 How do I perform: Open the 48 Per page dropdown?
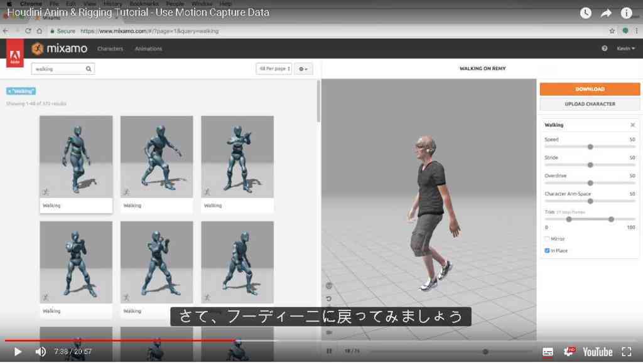point(274,69)
